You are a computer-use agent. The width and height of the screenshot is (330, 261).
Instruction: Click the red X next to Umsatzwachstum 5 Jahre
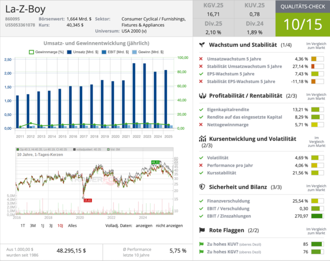(201, 59)
